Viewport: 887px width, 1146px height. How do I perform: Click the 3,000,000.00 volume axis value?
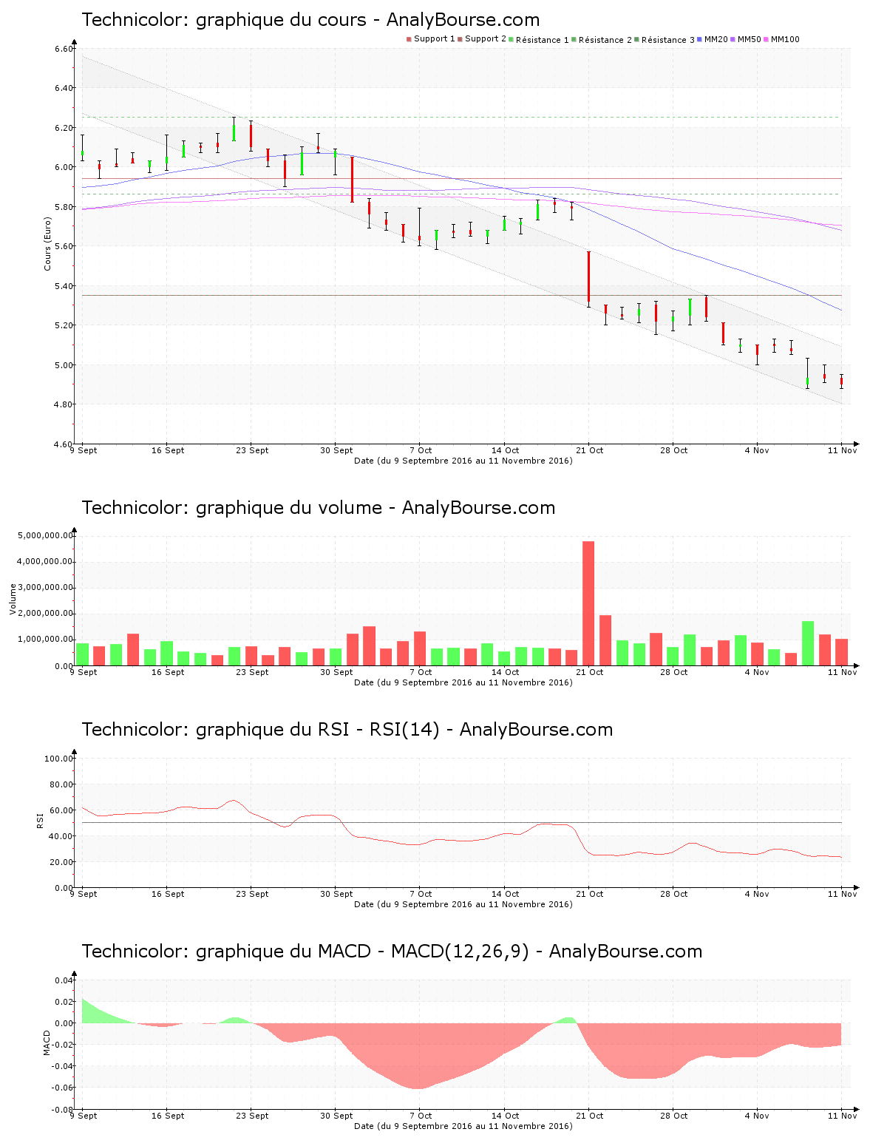(45, 588)
